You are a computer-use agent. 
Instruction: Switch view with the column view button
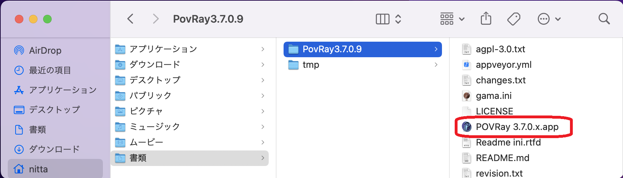coord(383,19)
